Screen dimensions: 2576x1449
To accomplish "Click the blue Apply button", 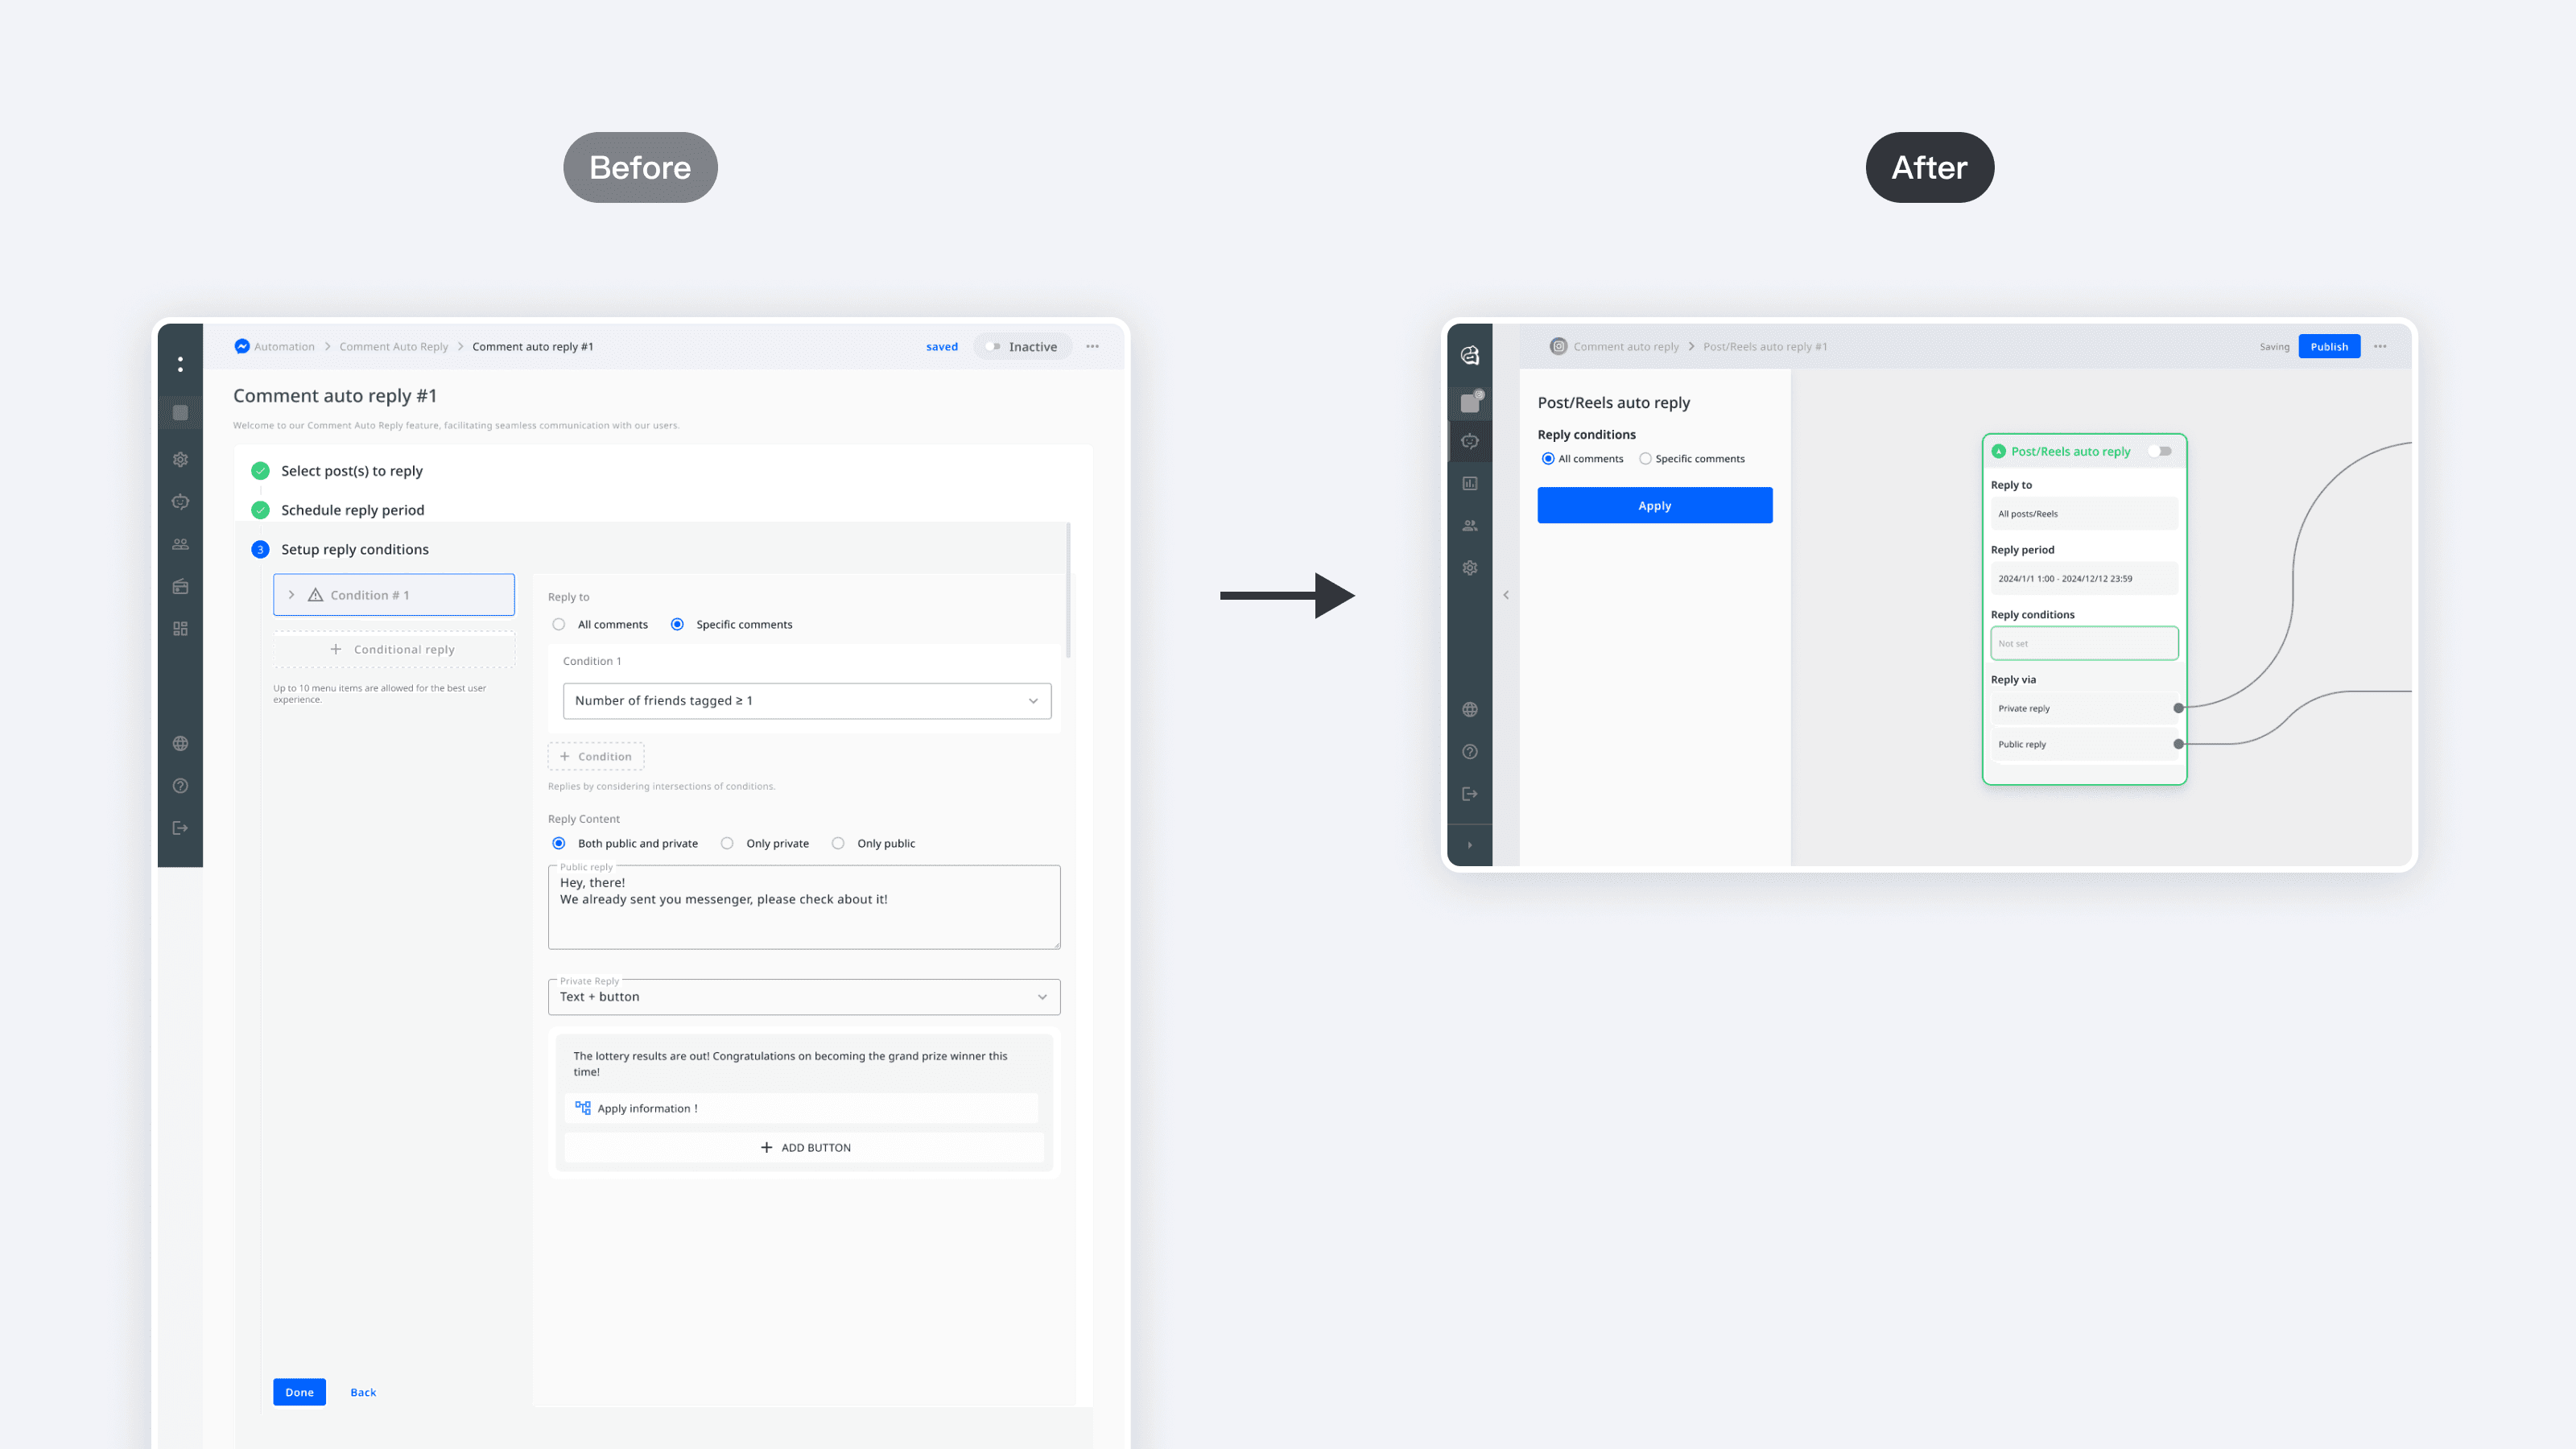I will [1655, 505].
